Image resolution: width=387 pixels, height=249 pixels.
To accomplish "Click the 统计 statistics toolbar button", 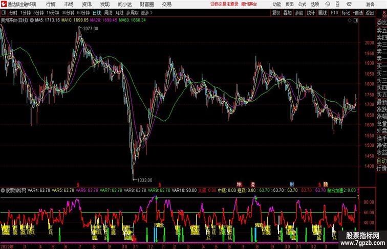I will (311, 13).
